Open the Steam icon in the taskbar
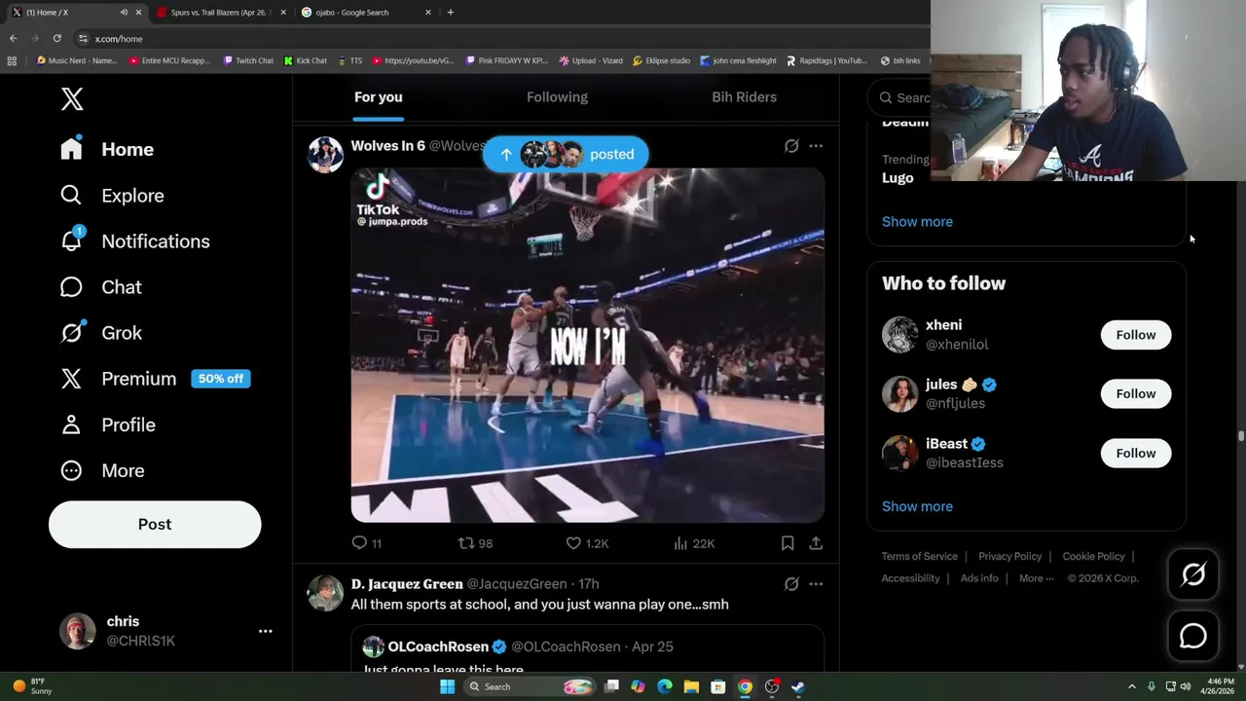Screen dimensions: 1246x701 click(798, 686)
